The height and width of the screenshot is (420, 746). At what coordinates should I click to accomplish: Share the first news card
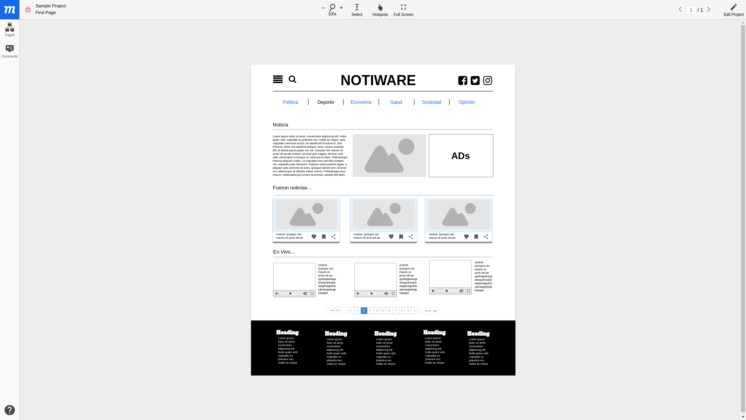coord(333,237)
